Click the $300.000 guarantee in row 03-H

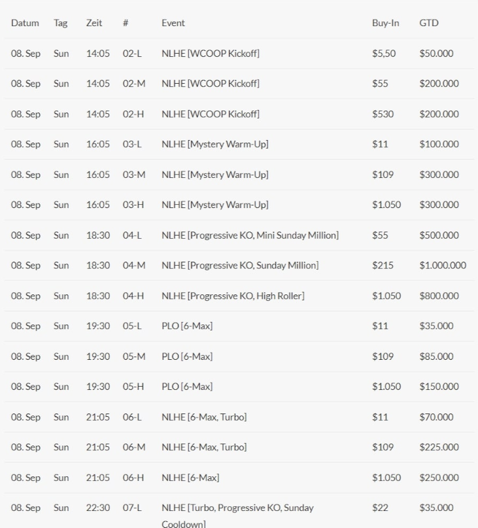click(439, 205)
